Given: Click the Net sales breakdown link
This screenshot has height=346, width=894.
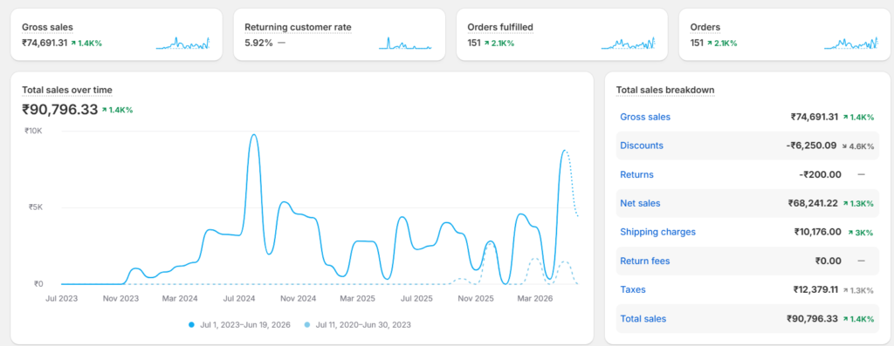Looking at the screenshot, I should (x=640, y=203).
